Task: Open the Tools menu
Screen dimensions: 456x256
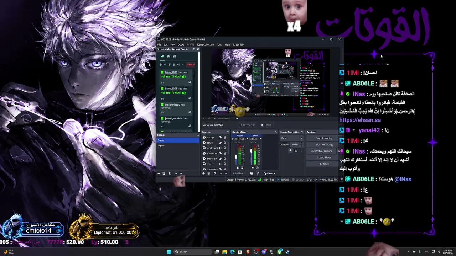Action: click(x=219, y=44)
